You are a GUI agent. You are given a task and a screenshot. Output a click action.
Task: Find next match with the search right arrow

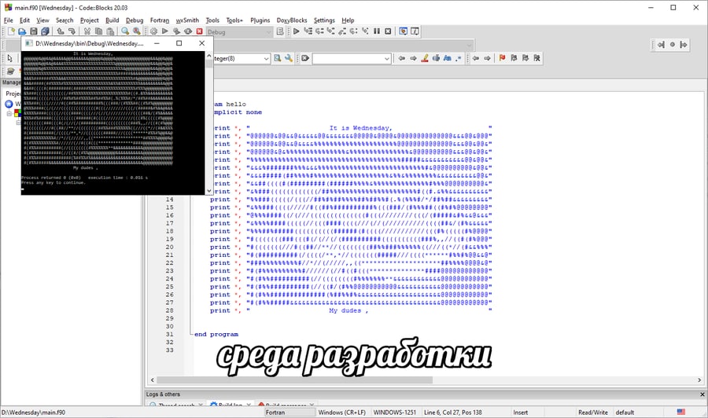click(x=413, y=58)
